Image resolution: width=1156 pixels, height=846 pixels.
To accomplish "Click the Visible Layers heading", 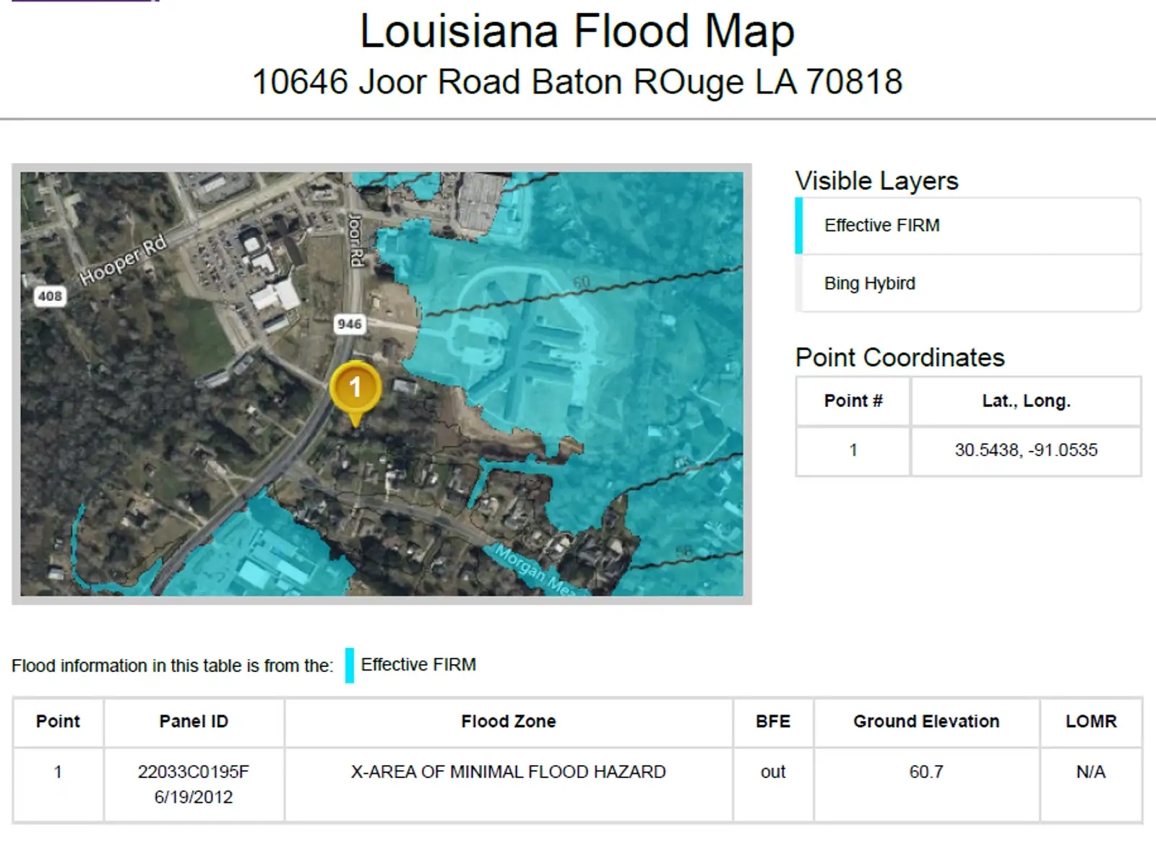I will click(876, 180).
